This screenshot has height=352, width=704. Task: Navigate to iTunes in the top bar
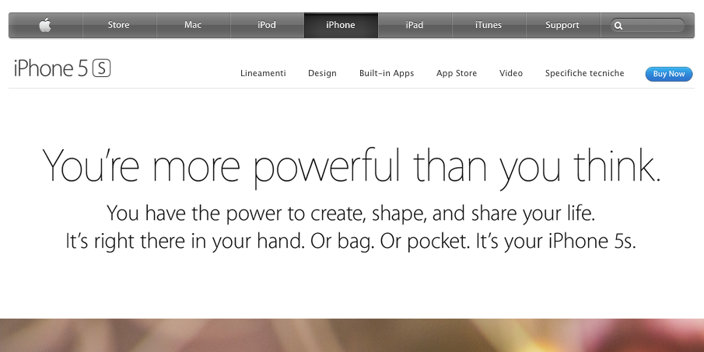(489, 25)
